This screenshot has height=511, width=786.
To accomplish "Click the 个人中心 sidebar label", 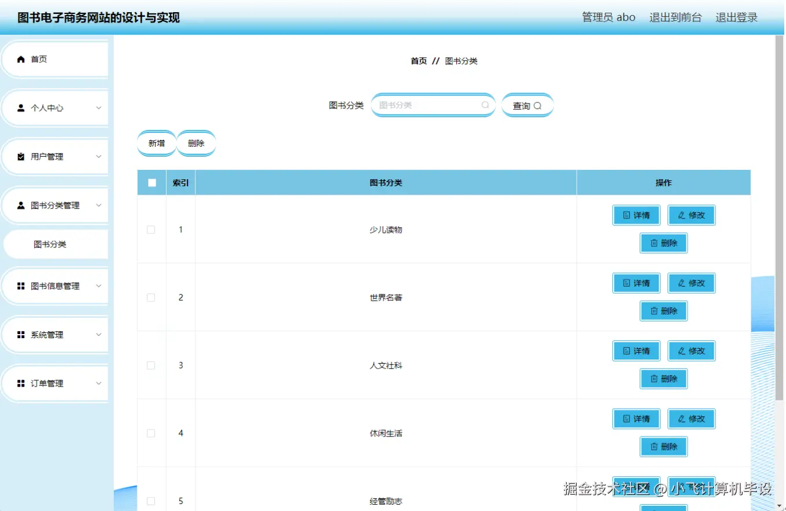I will tap(47, 108).
